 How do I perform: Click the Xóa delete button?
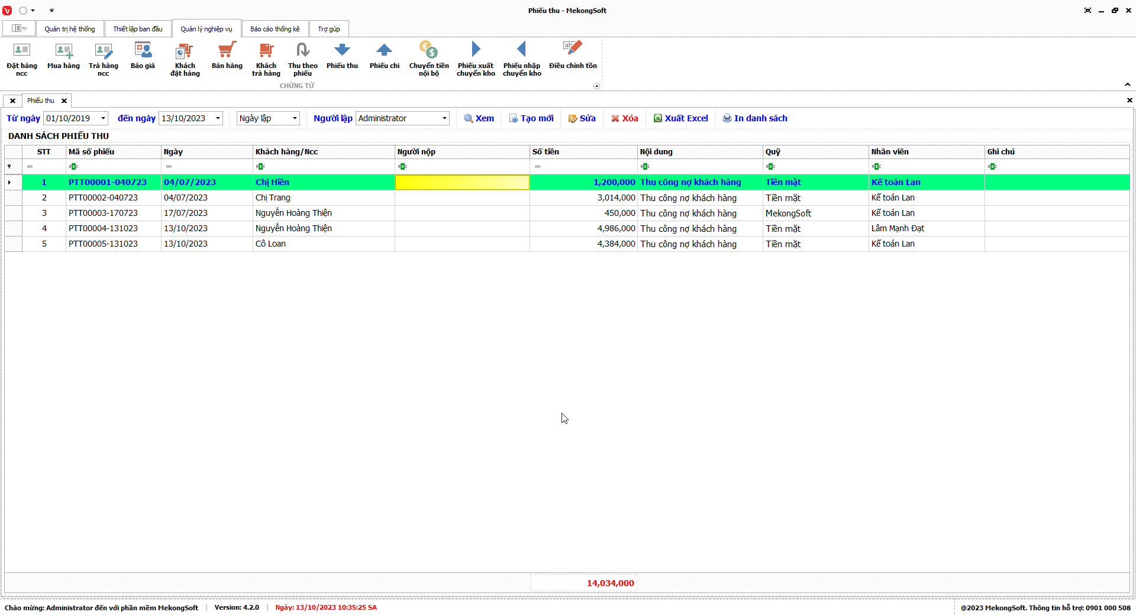point(624,118)
